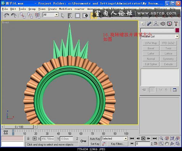This screenshot has height=151, width=182.
Task: Open Key Filters dialog
Action: pos(118,144)
